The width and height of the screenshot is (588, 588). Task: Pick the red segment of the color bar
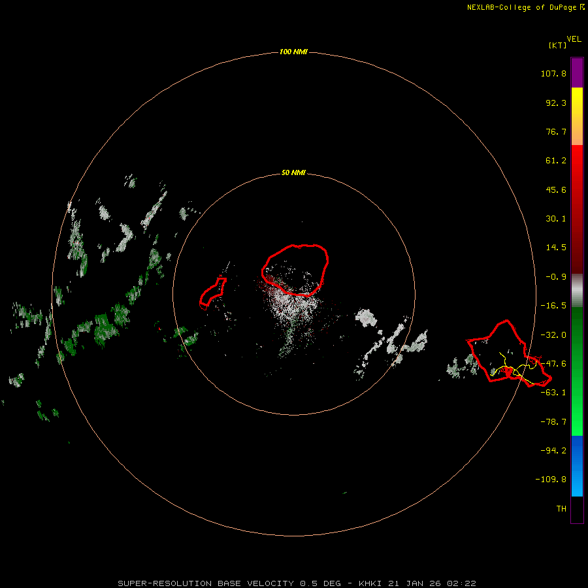(x=577, y=209)
